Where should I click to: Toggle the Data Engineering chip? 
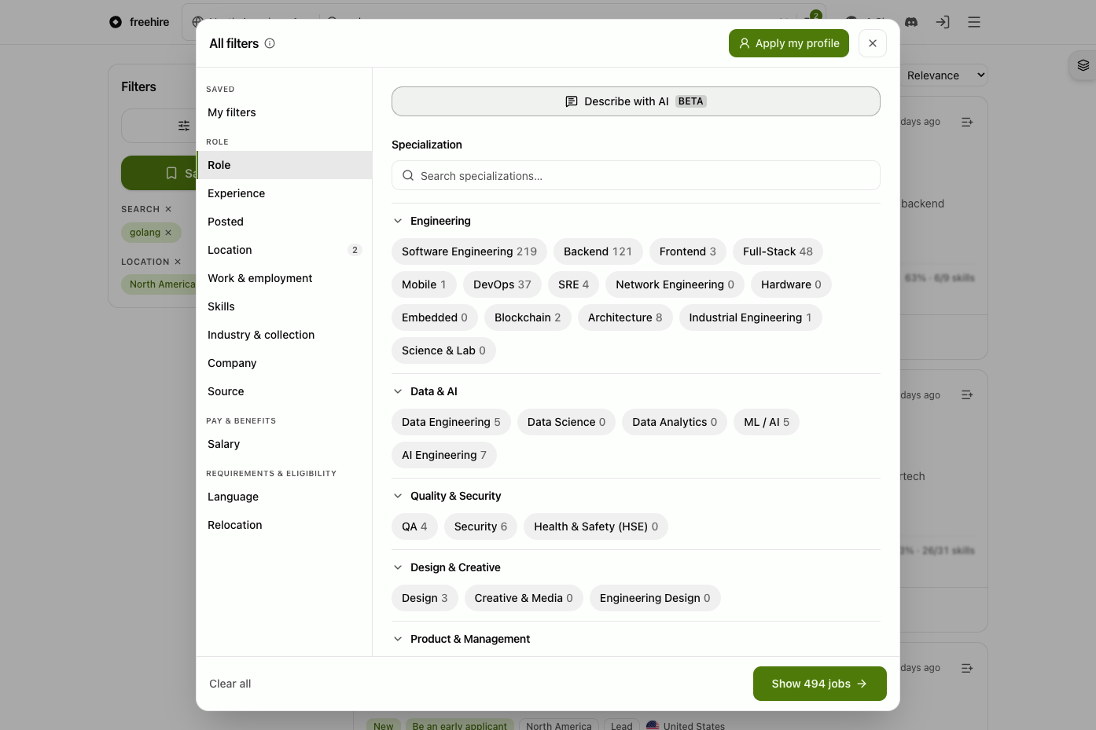pos(451,422)
